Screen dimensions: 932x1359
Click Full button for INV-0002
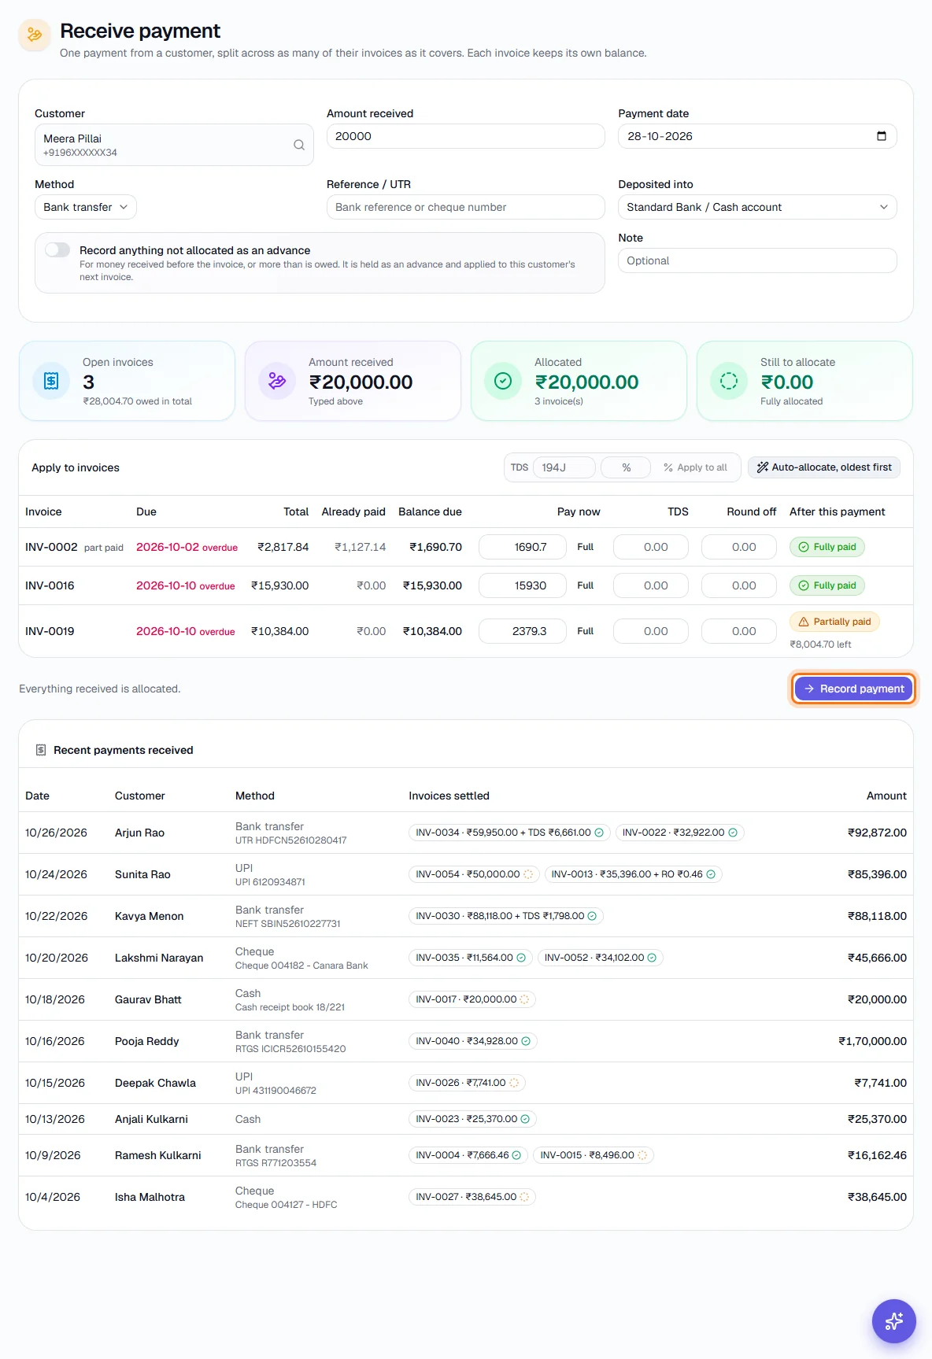click(585, 547)
